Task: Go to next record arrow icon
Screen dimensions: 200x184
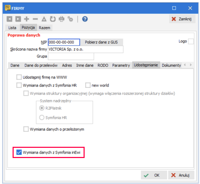Action: pyautogui.click(x=18, y=19)
